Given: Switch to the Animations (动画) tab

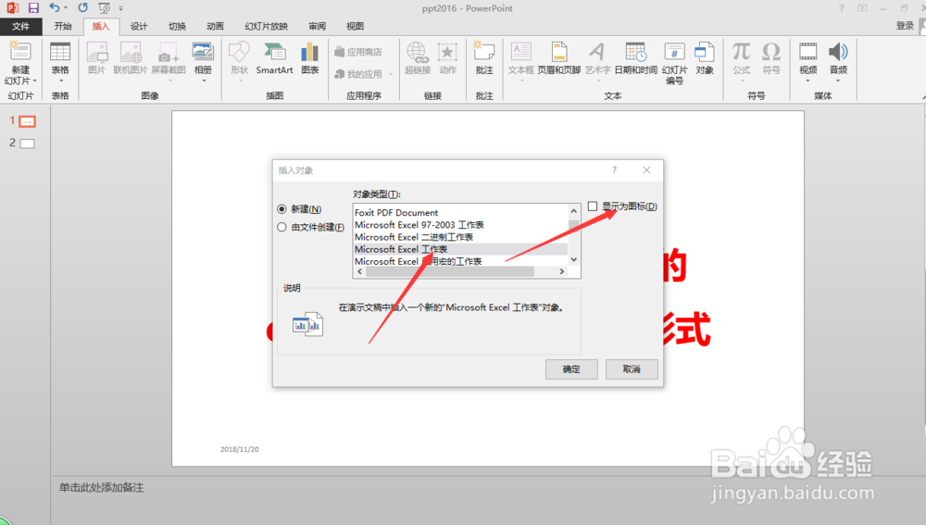Looking at the screenshot, I should click(215, 26).
